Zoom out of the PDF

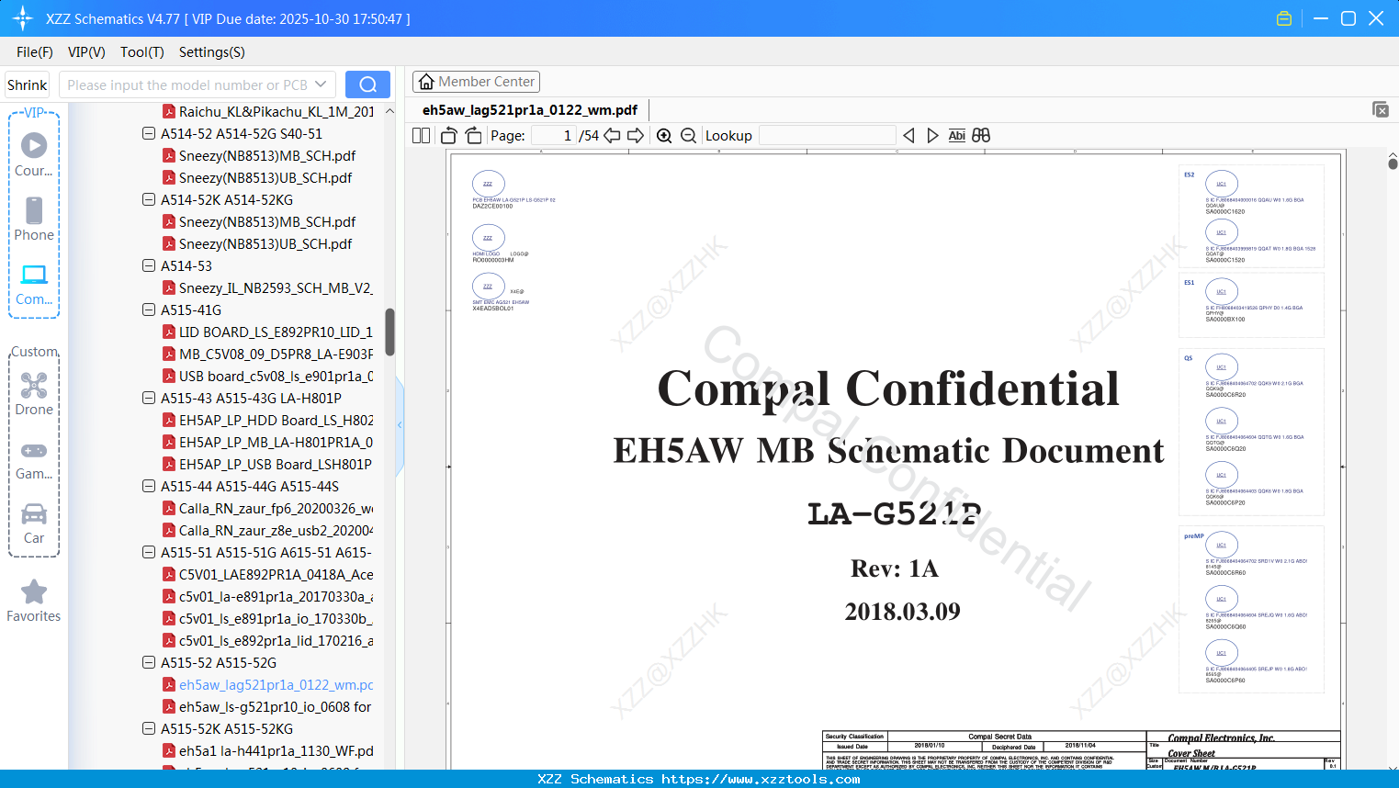pos(688,136)
